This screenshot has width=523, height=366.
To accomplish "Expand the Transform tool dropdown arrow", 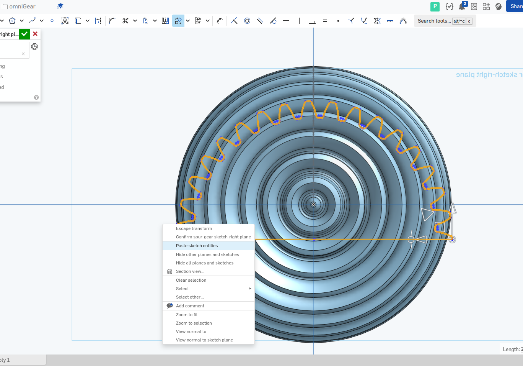I will click(x=188, y=21).
